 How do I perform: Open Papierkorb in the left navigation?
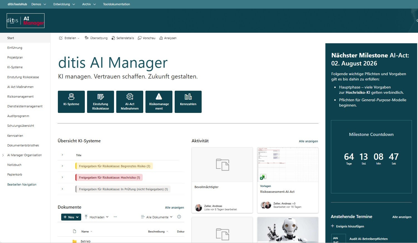coord(15,174)
